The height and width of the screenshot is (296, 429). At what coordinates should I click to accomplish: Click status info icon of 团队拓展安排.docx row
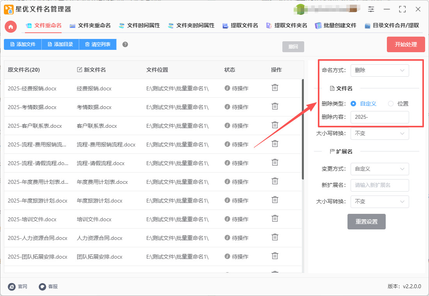coord(227,256)
